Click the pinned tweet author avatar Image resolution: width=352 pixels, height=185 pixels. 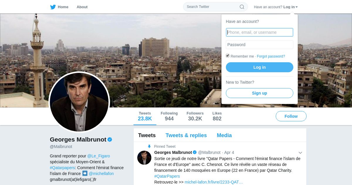144,158
